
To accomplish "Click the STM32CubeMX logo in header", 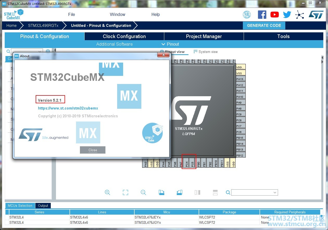I will coord(14,15).
